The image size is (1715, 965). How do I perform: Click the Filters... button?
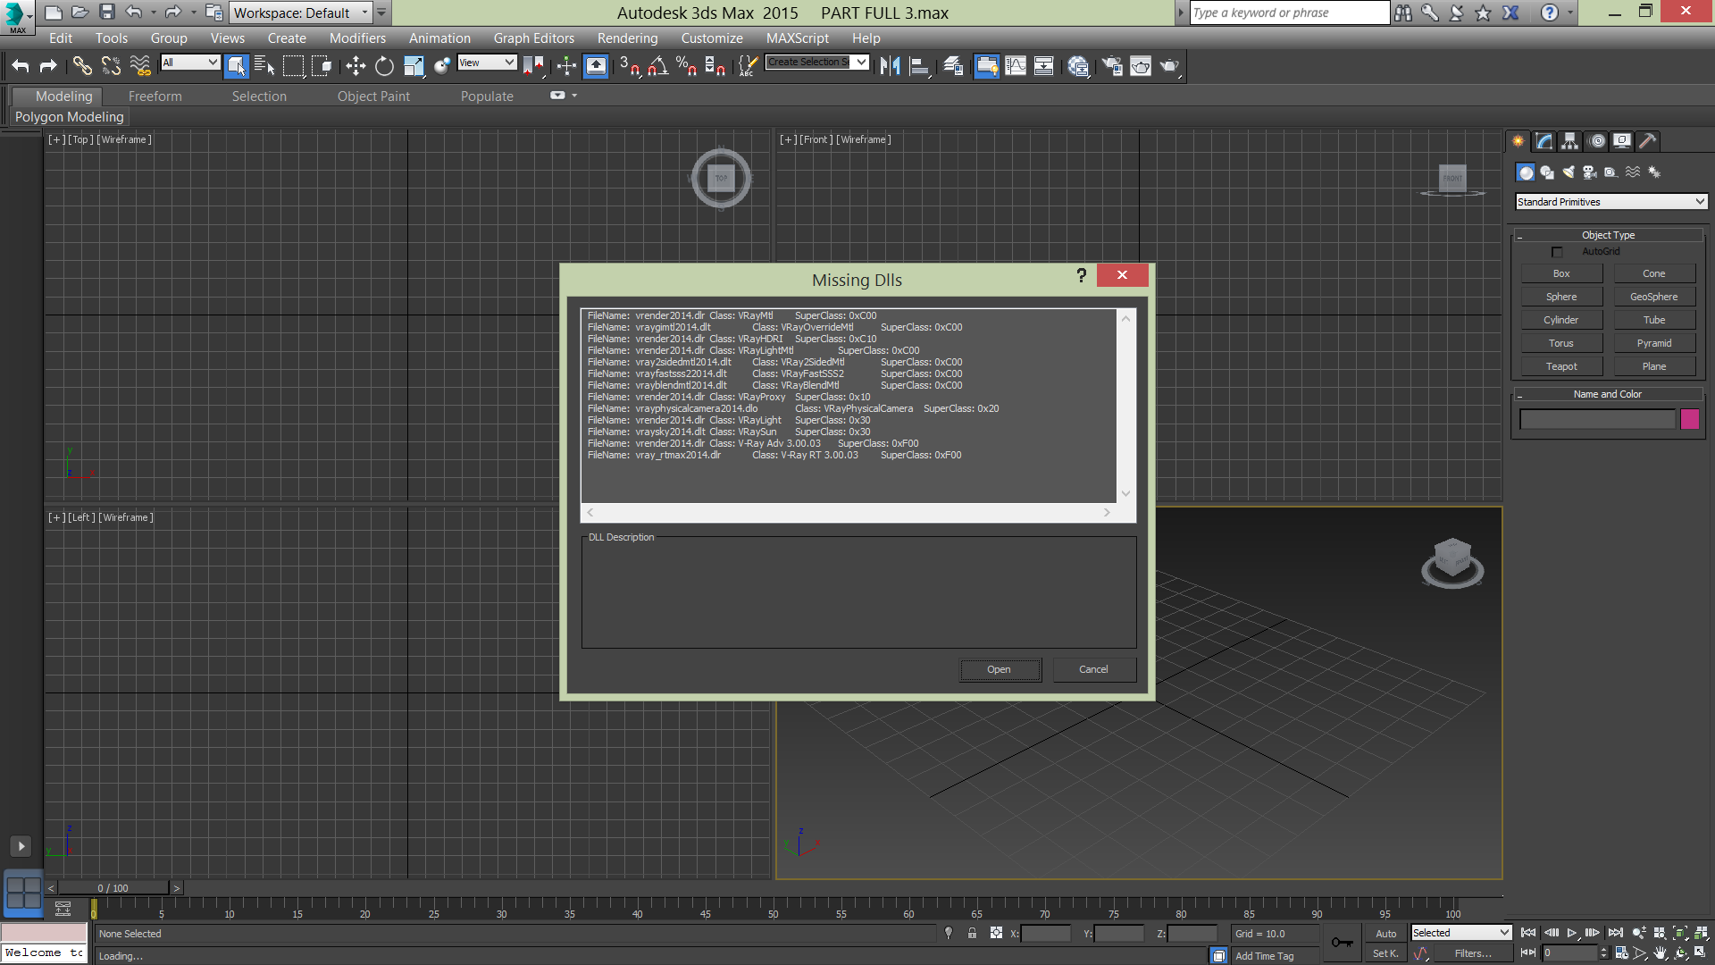click(x=1473, y=953)
